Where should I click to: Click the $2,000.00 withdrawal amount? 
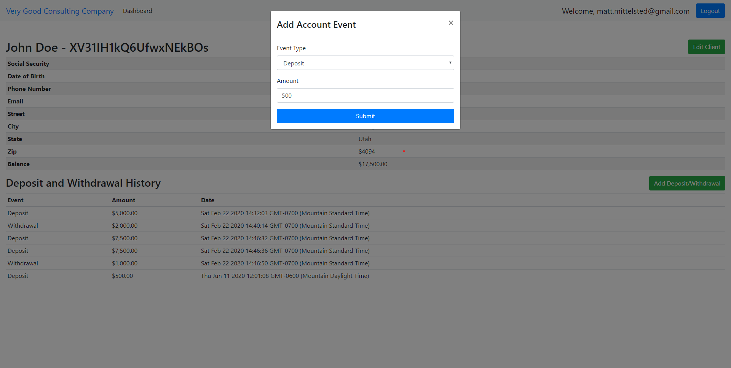coord(124,225)
